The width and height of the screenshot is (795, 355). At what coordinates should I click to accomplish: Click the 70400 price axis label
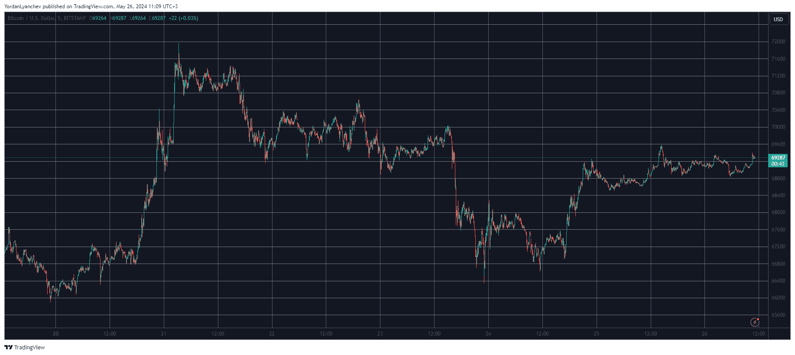(x=778, y=110)
